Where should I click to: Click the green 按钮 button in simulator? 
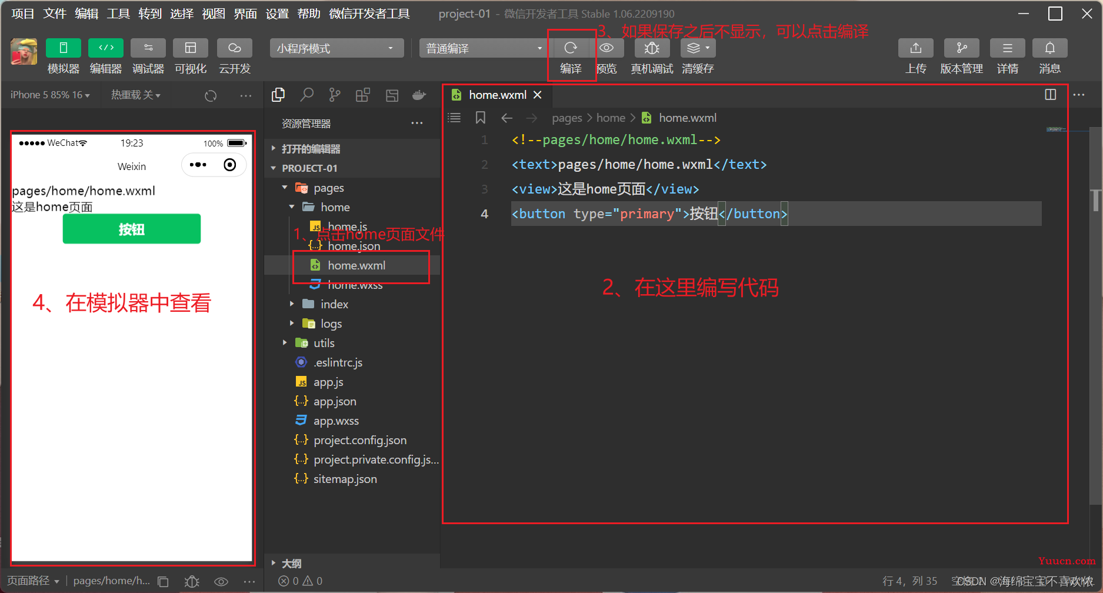pos(132,229)
